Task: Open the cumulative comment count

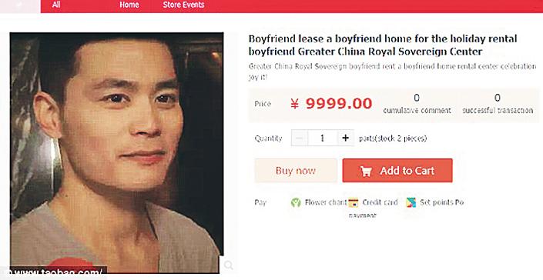Action: pyautogui.click(x=417, y=104)
